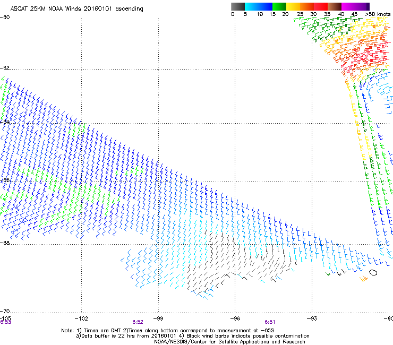Click the '-60' latitude label

(x=5, y=18)
